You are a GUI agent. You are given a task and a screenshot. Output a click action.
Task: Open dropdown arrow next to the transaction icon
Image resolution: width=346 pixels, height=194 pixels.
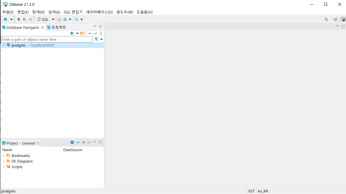click(70, 19)
